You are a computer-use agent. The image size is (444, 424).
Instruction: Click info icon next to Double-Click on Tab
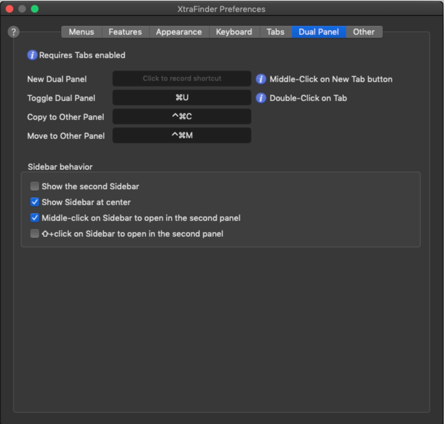[261, 98]
